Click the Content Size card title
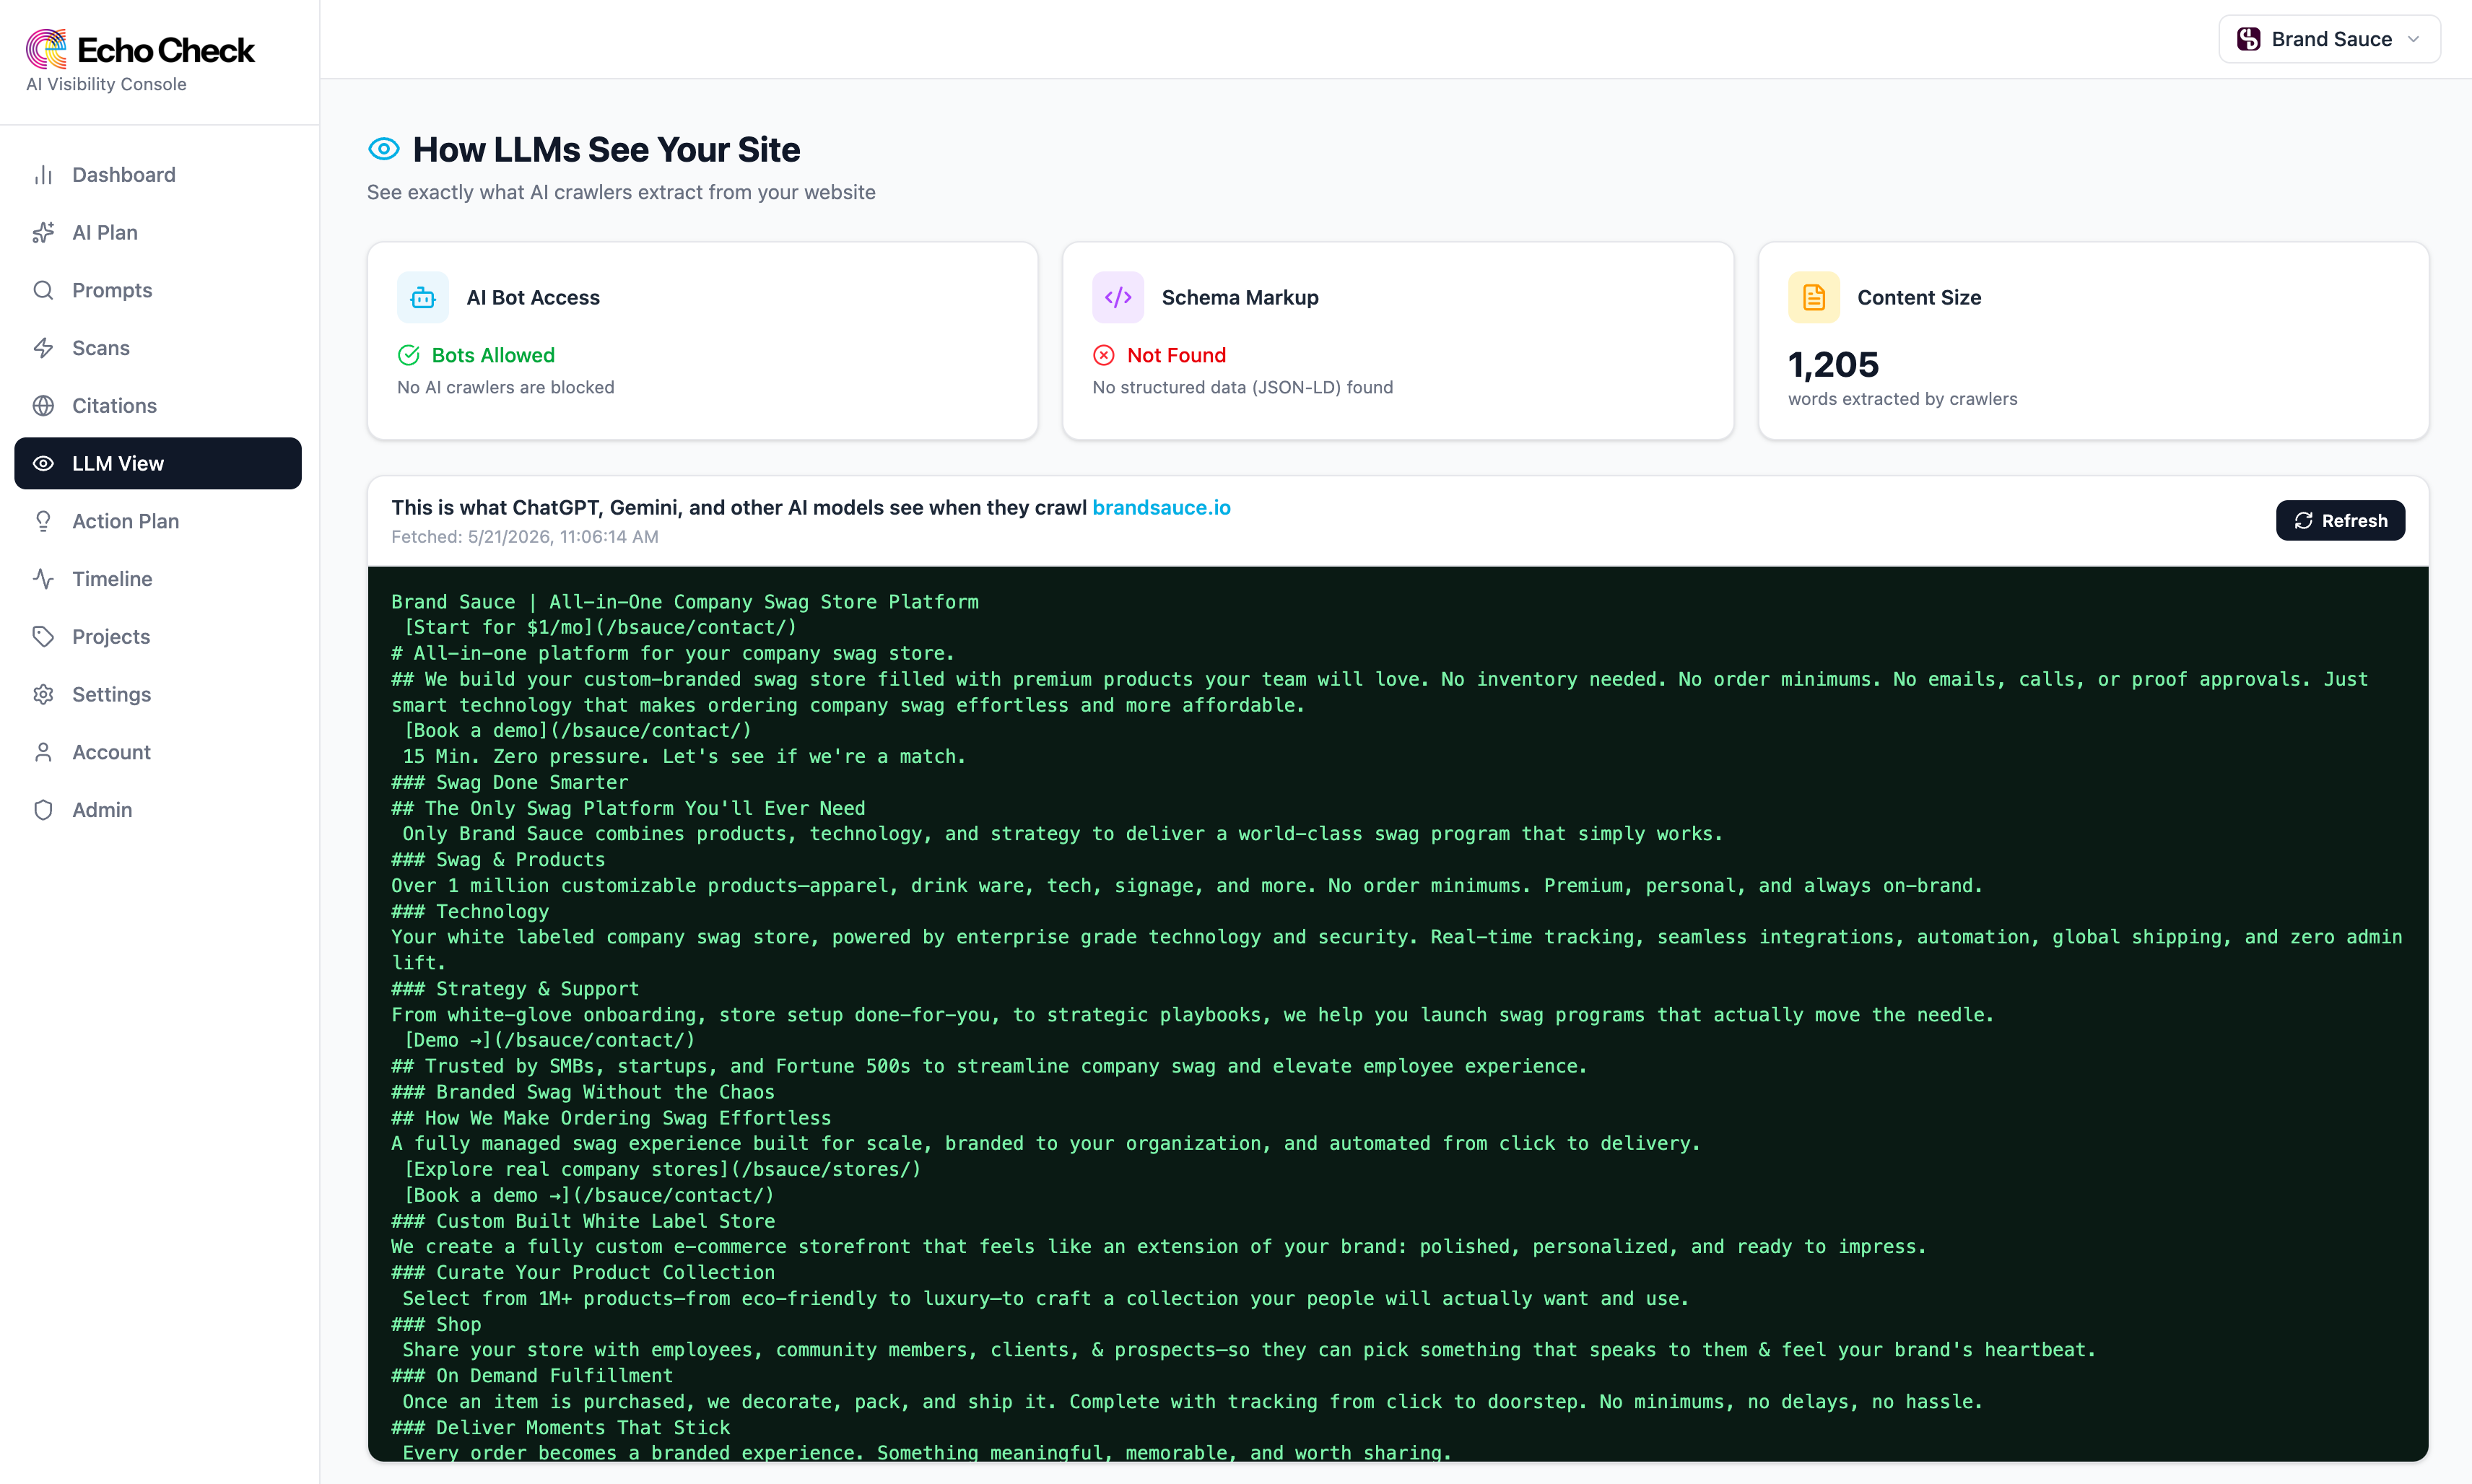 coord(1919,297)
